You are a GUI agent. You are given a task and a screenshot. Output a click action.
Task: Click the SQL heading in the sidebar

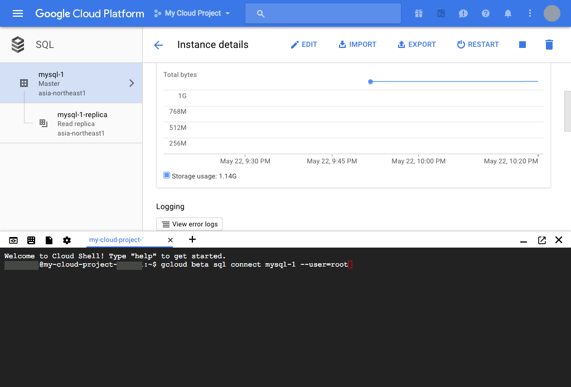click(x=45, y=45)
